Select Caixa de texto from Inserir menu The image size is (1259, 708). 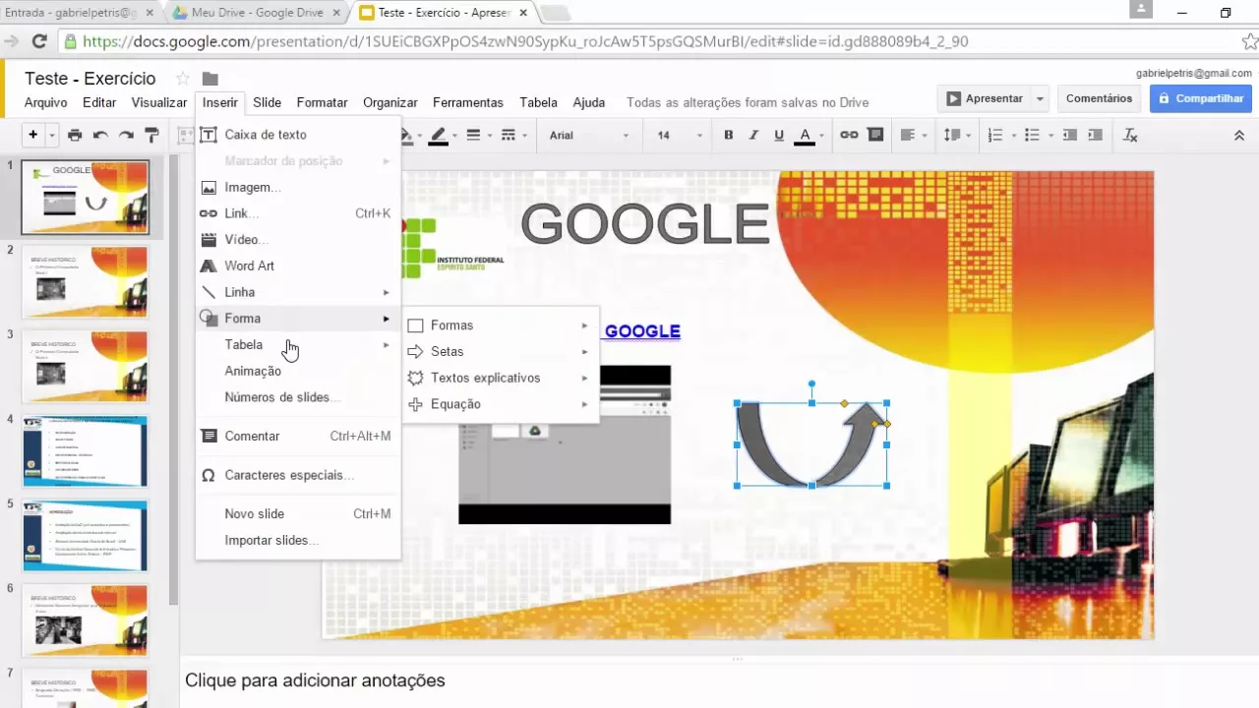click(298, 135)
